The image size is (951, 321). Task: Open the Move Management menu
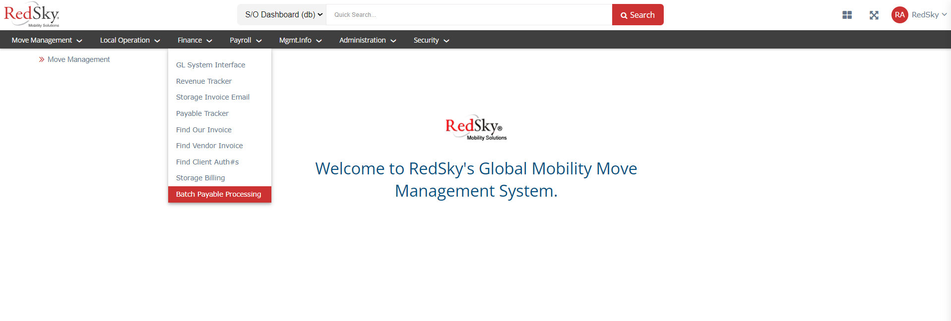point(47,40)
